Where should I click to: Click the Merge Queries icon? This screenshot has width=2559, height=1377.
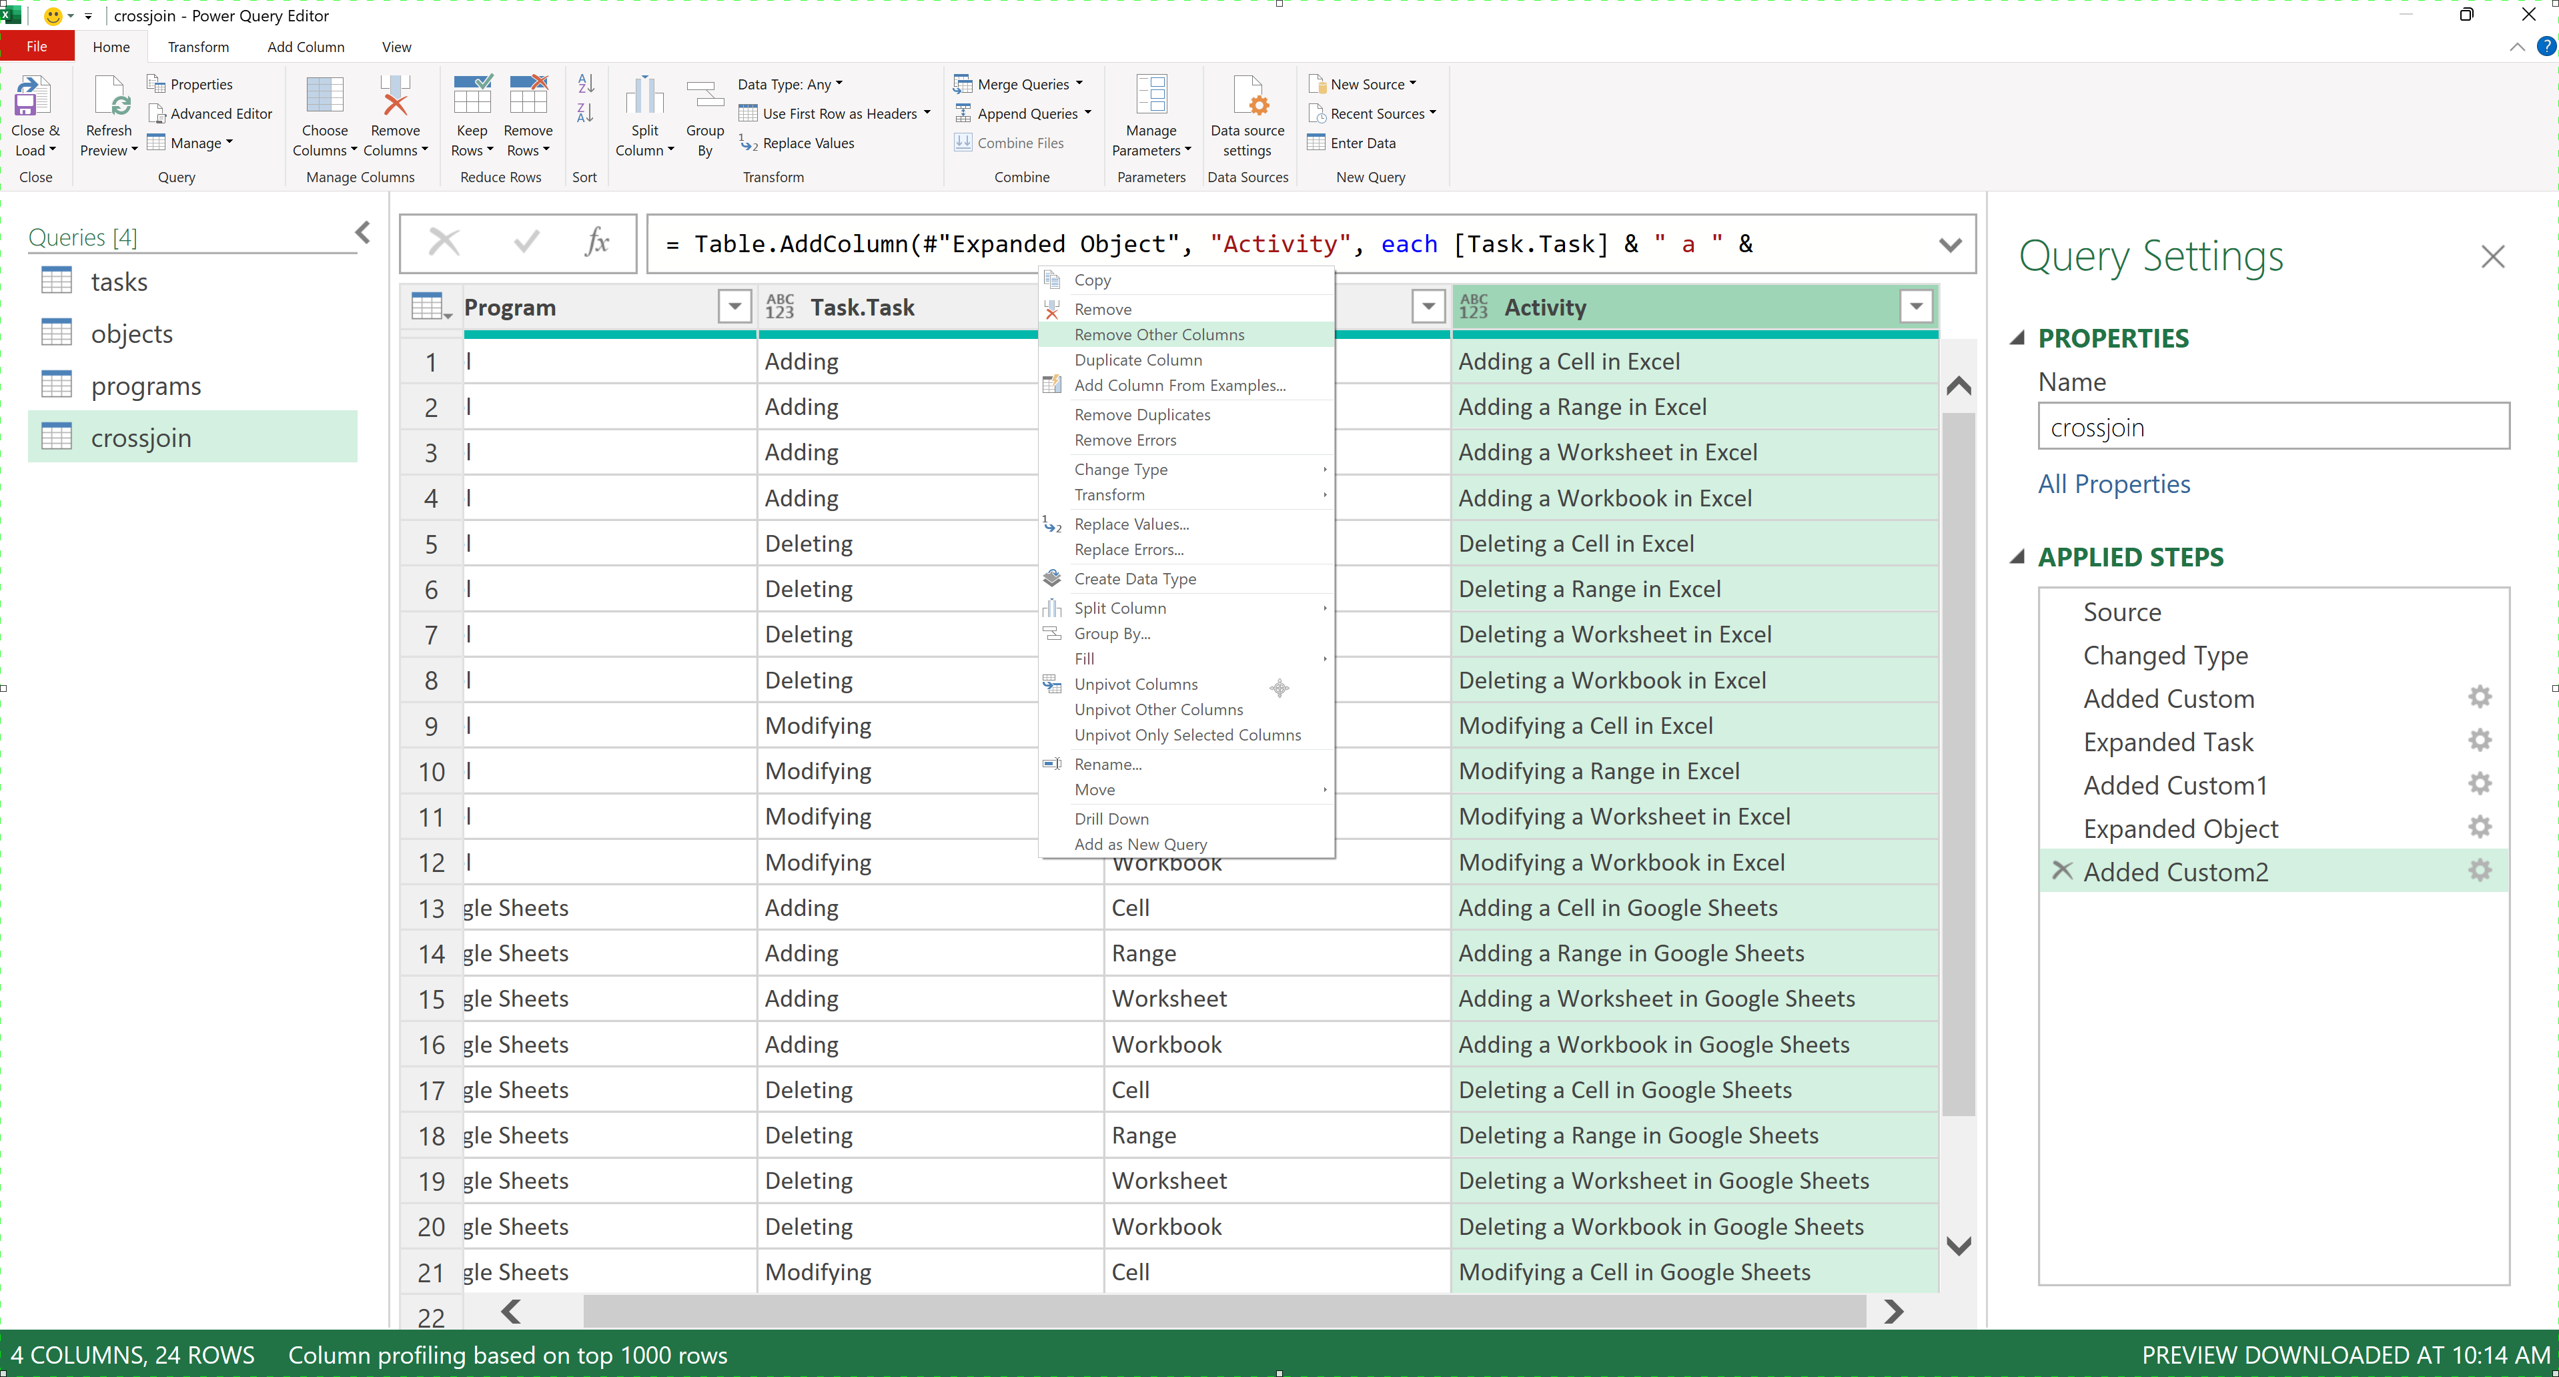point(965,83)
